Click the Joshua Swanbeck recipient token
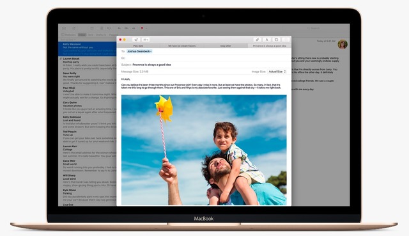409x236 pixels. click(139, 51)
